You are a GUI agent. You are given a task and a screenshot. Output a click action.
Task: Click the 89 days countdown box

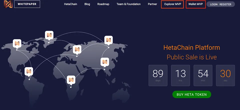click(158, 76)
